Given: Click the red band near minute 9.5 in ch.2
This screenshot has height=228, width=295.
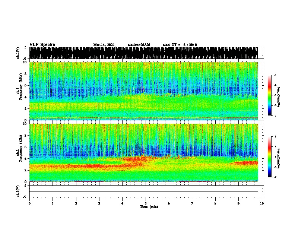Looking at the screenshot, I should coord(245,162).
